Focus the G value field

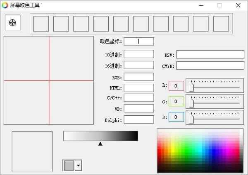(176, 102)
